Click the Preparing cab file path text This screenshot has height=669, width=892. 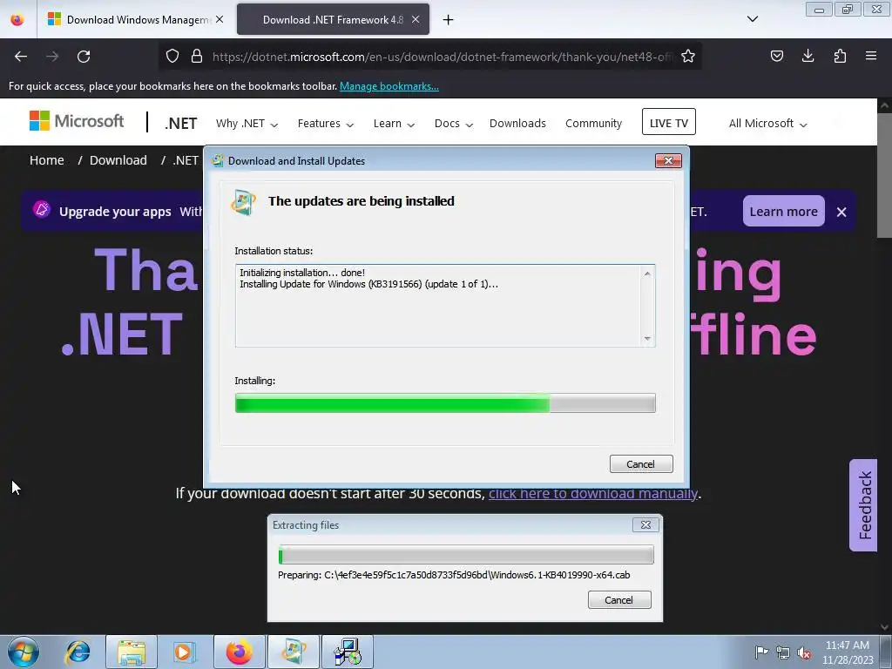pyautogui.click(x=454, y=575)
